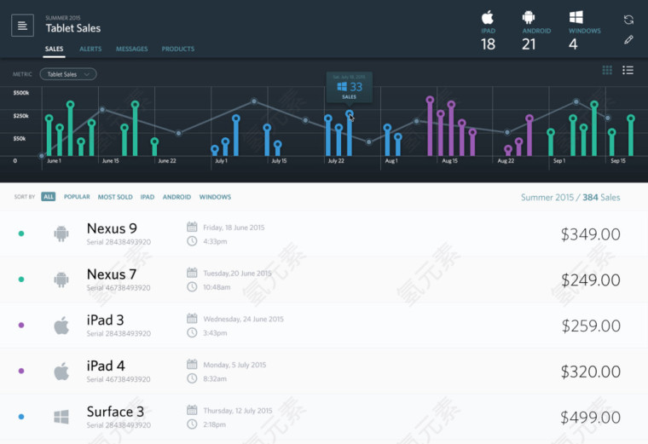Click Apple icon in iPad 4 row
The image size is (648, 444).
click(61, 372)
